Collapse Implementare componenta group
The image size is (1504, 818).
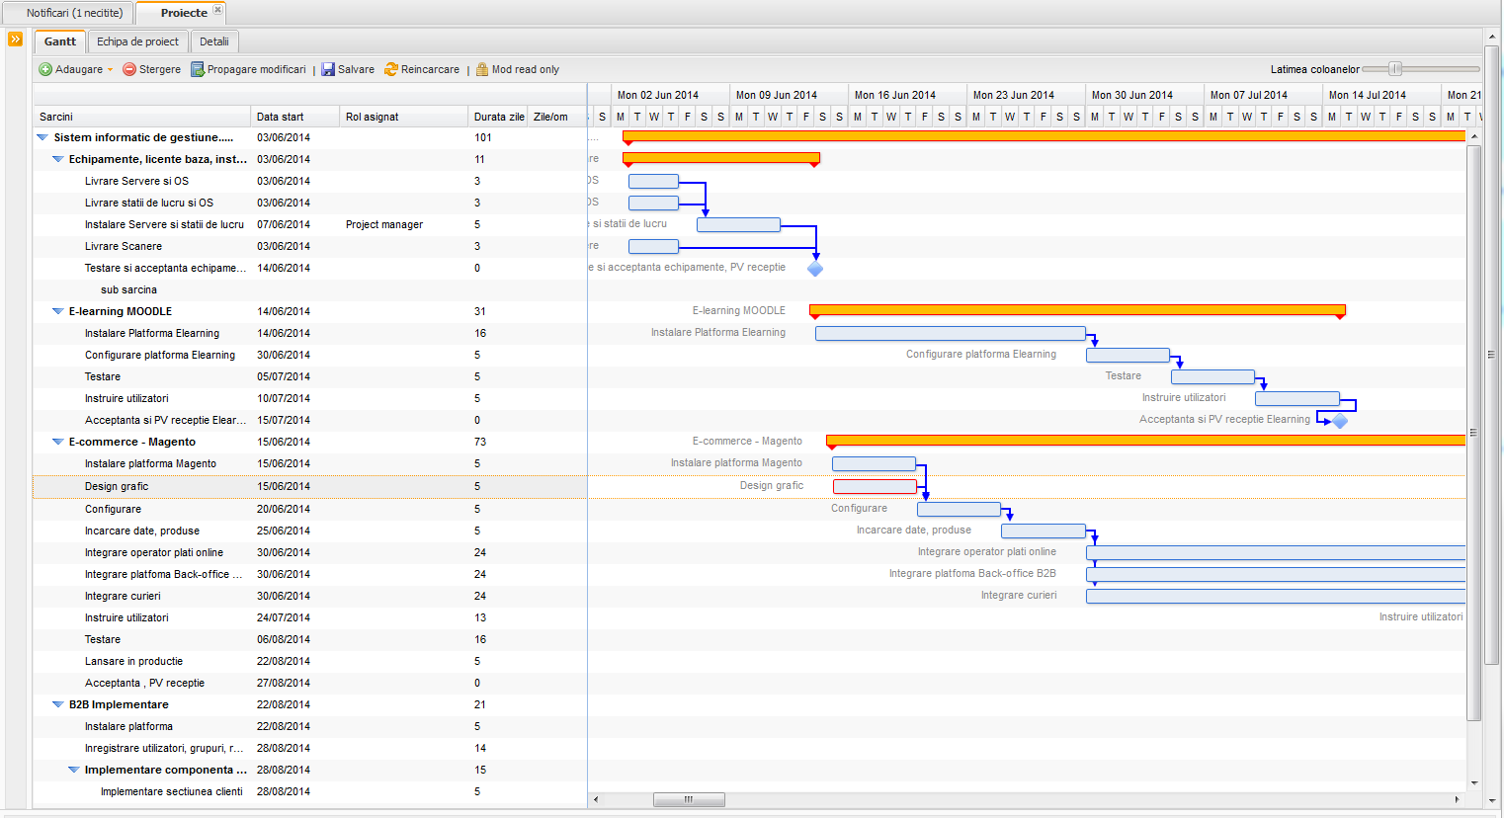pyautogui.click(x=74, y=770)
